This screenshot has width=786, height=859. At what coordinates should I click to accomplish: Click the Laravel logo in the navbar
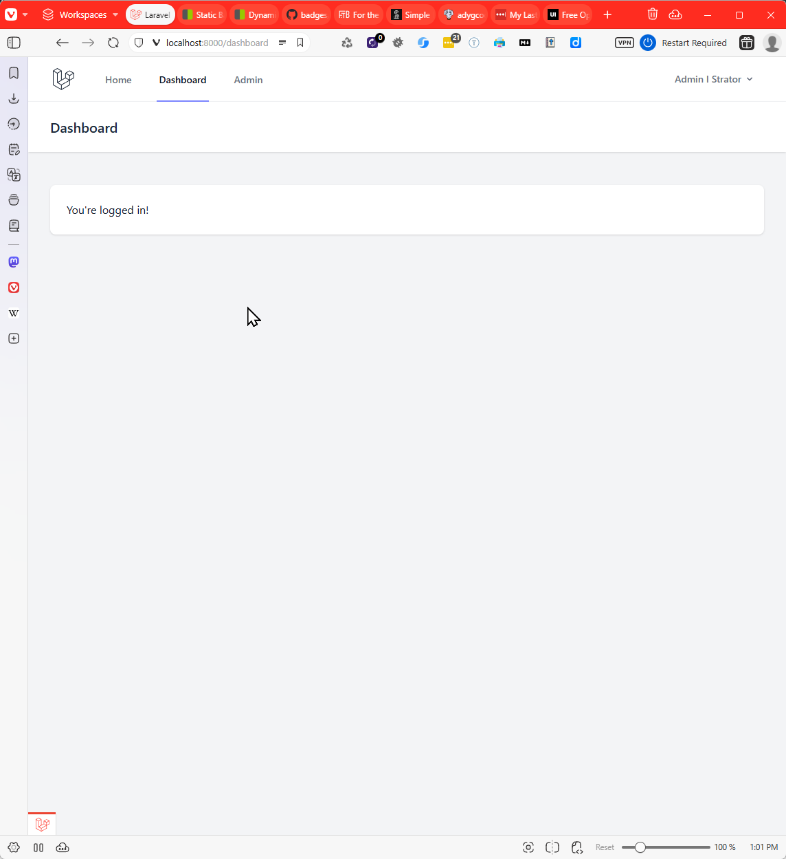pos(63,79)
